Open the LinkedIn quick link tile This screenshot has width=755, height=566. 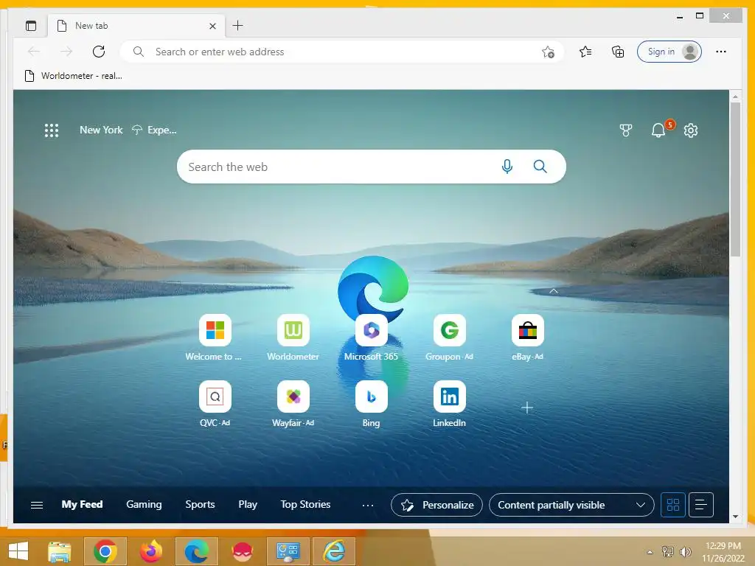point(449,404)
